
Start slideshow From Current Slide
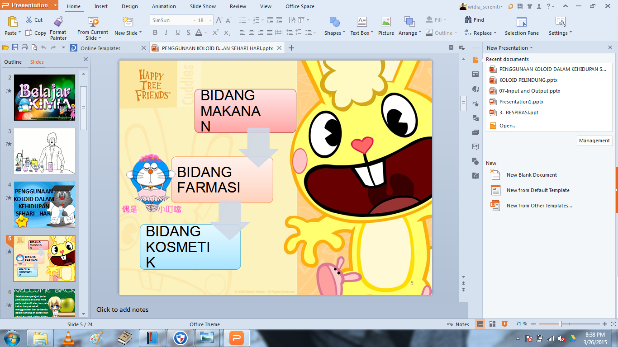93,28
